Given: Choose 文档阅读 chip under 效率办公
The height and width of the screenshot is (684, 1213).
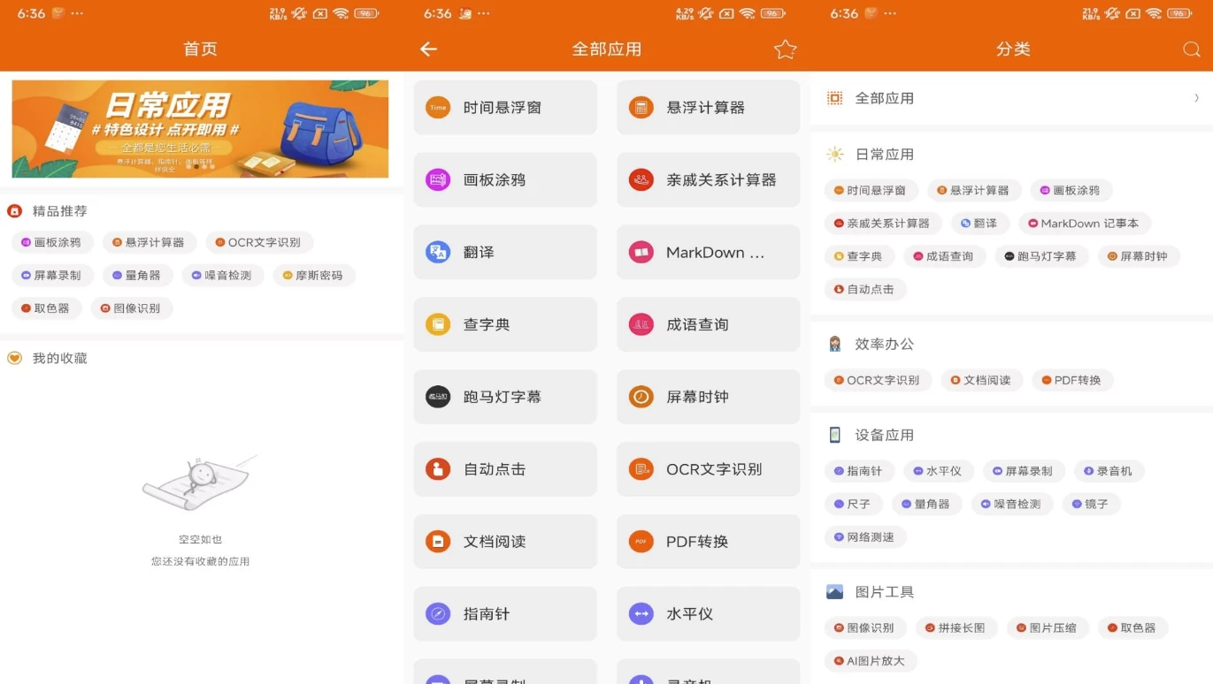Looking at the screenshot, I should tap(981, 380).
